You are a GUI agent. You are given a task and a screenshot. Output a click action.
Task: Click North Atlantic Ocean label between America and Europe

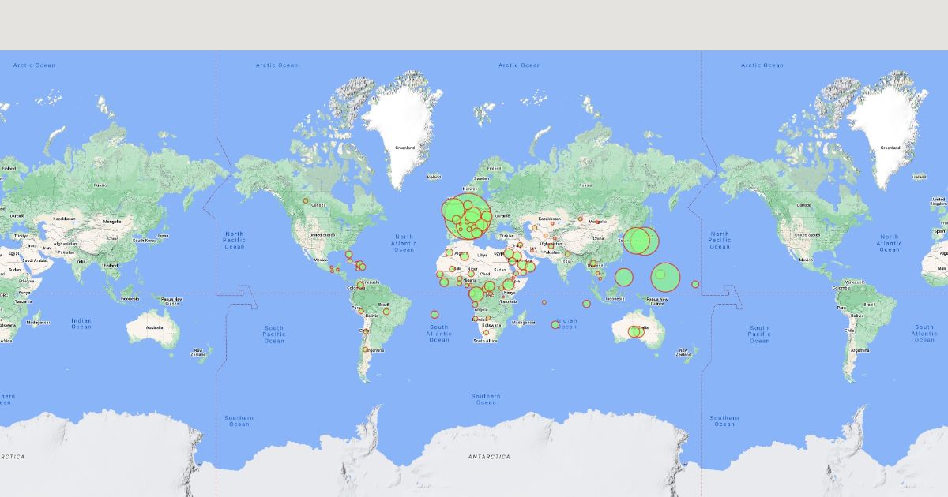click(x=404, y=243)
